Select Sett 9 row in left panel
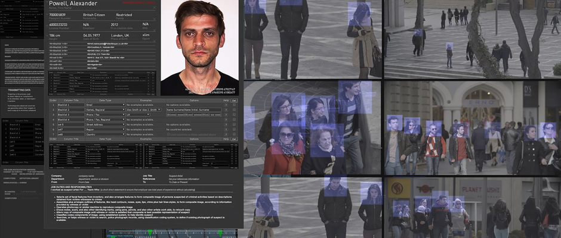This screenshot has width=561, height=238. click(23, 154)
